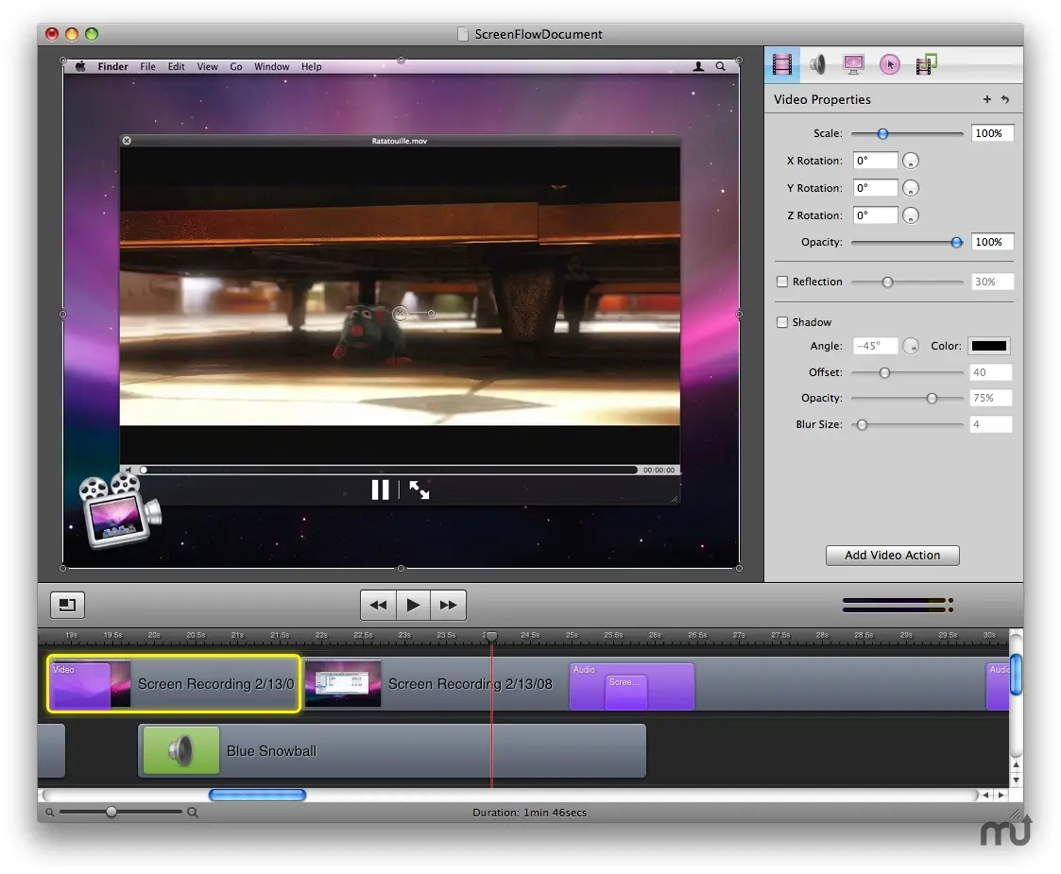Click the X Rotation value field

(x=875, y=161)
